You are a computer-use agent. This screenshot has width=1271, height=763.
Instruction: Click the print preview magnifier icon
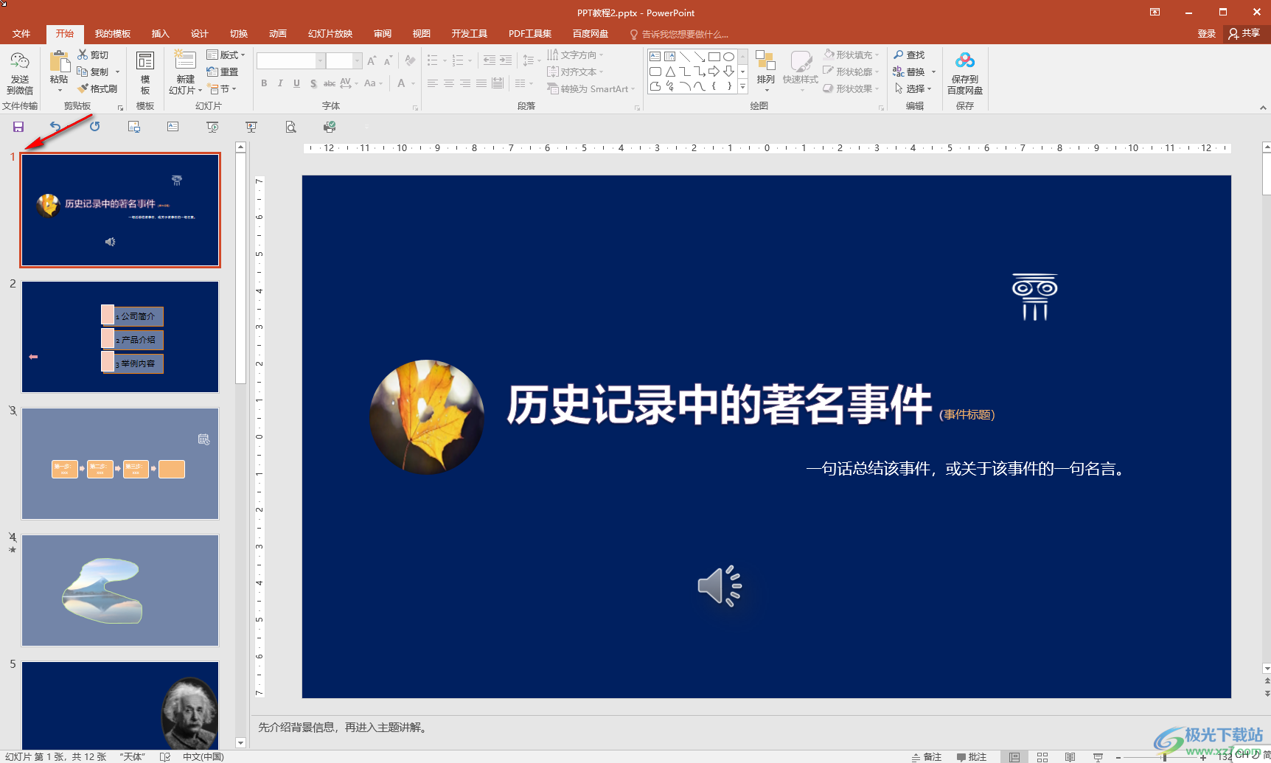pos(290,127)
